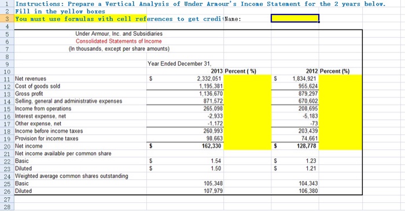Click the 2013 'Percent ( %)' header

pos(241,71)
